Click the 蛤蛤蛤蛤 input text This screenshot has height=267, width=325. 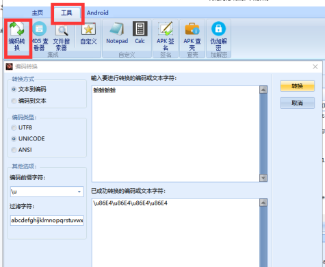105,90
